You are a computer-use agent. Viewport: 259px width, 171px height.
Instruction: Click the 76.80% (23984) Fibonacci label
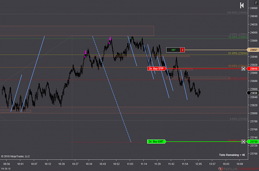coord(238,37)
